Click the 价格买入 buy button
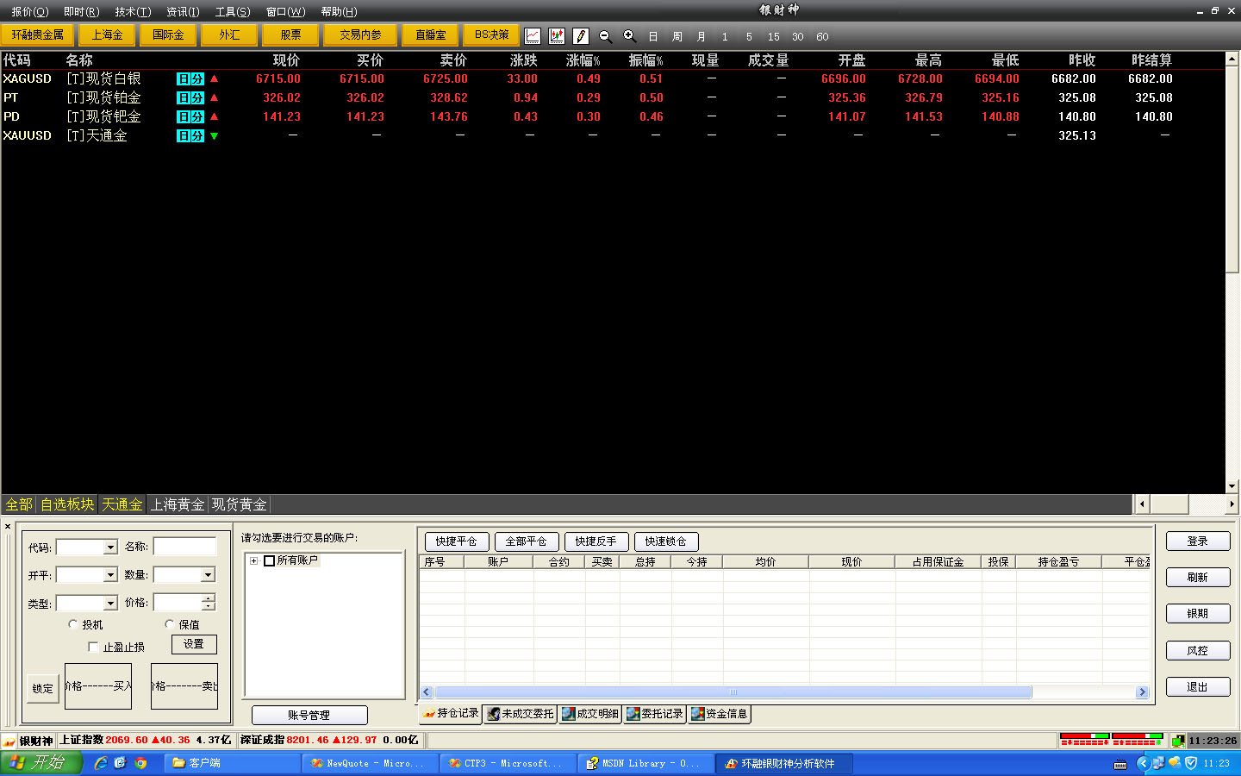The width and height of the screenshot is (1241, 776). pyautogui.click(x=98, y=686)
